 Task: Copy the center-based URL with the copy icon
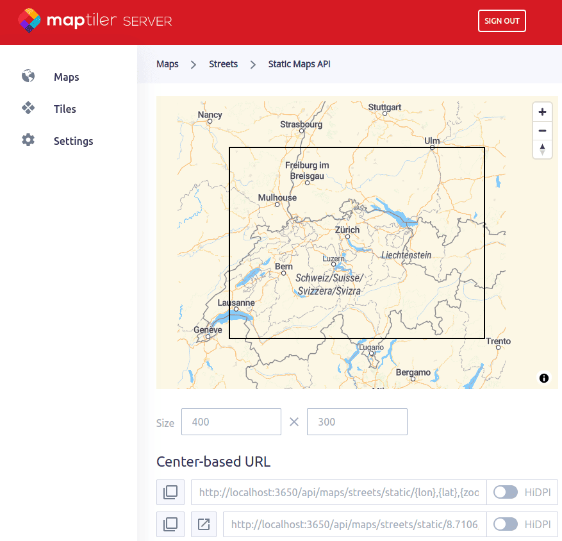click(x=170, y=492)
